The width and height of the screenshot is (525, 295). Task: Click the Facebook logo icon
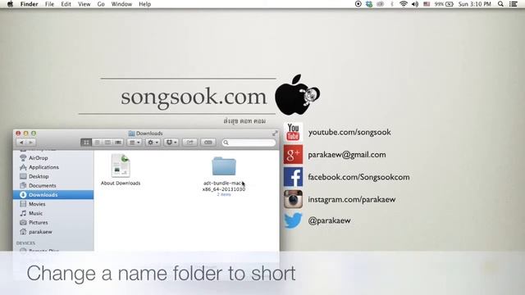293,177
